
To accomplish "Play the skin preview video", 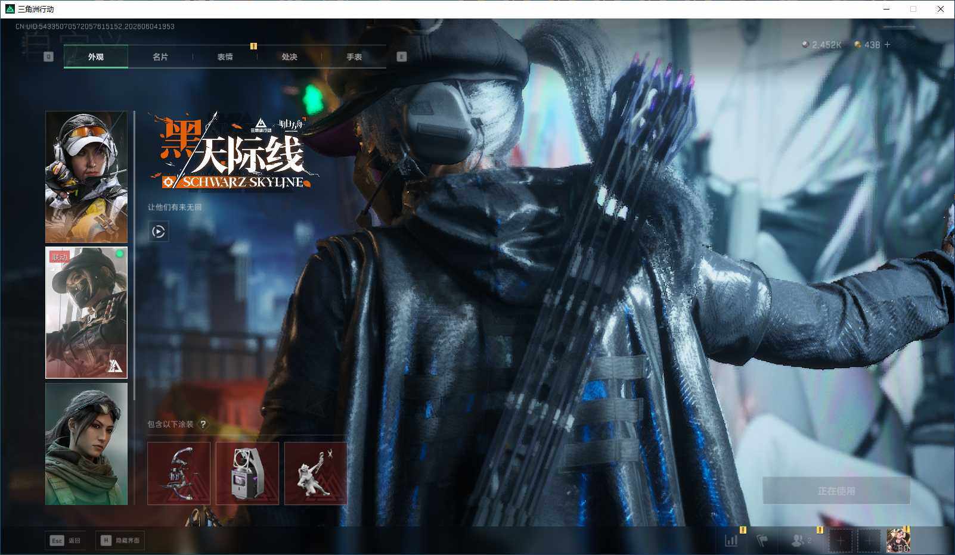I will point(159,232).
